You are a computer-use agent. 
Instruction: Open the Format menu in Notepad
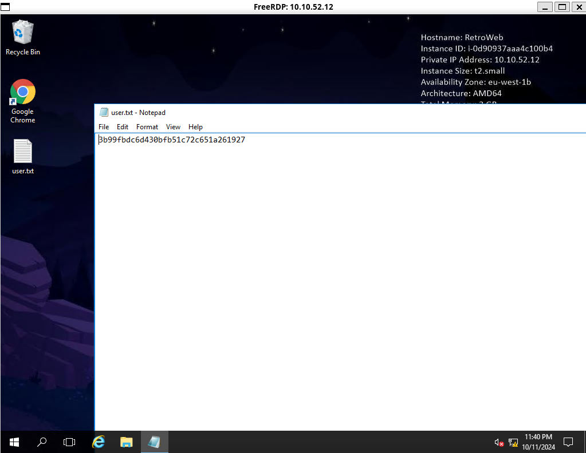tap(147, 127)
